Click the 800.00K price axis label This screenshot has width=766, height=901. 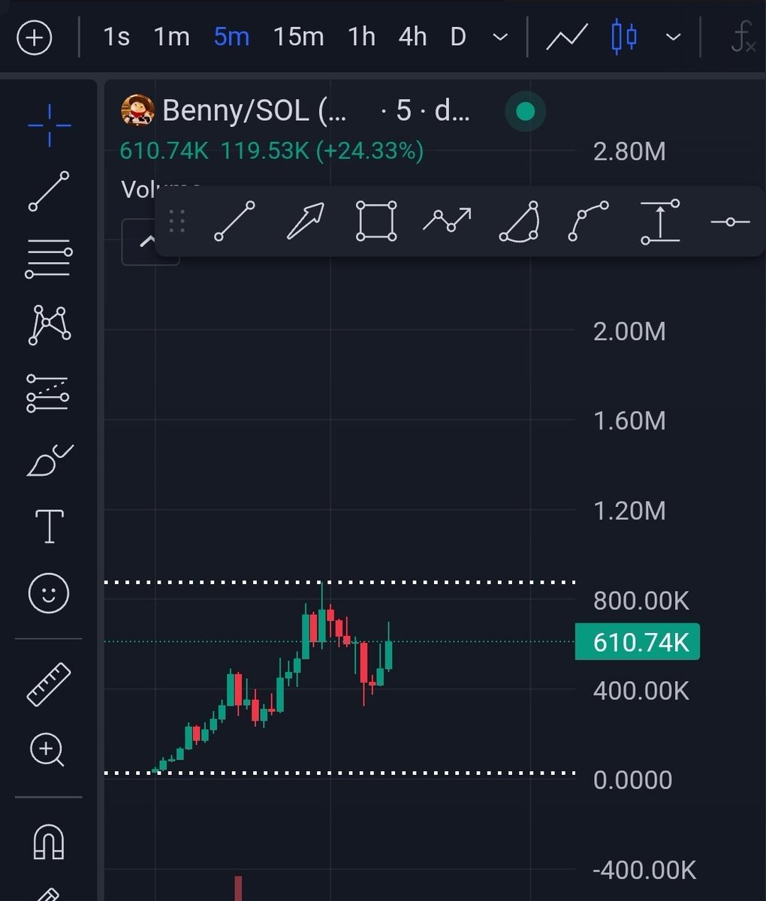click(x=641, y=601)
